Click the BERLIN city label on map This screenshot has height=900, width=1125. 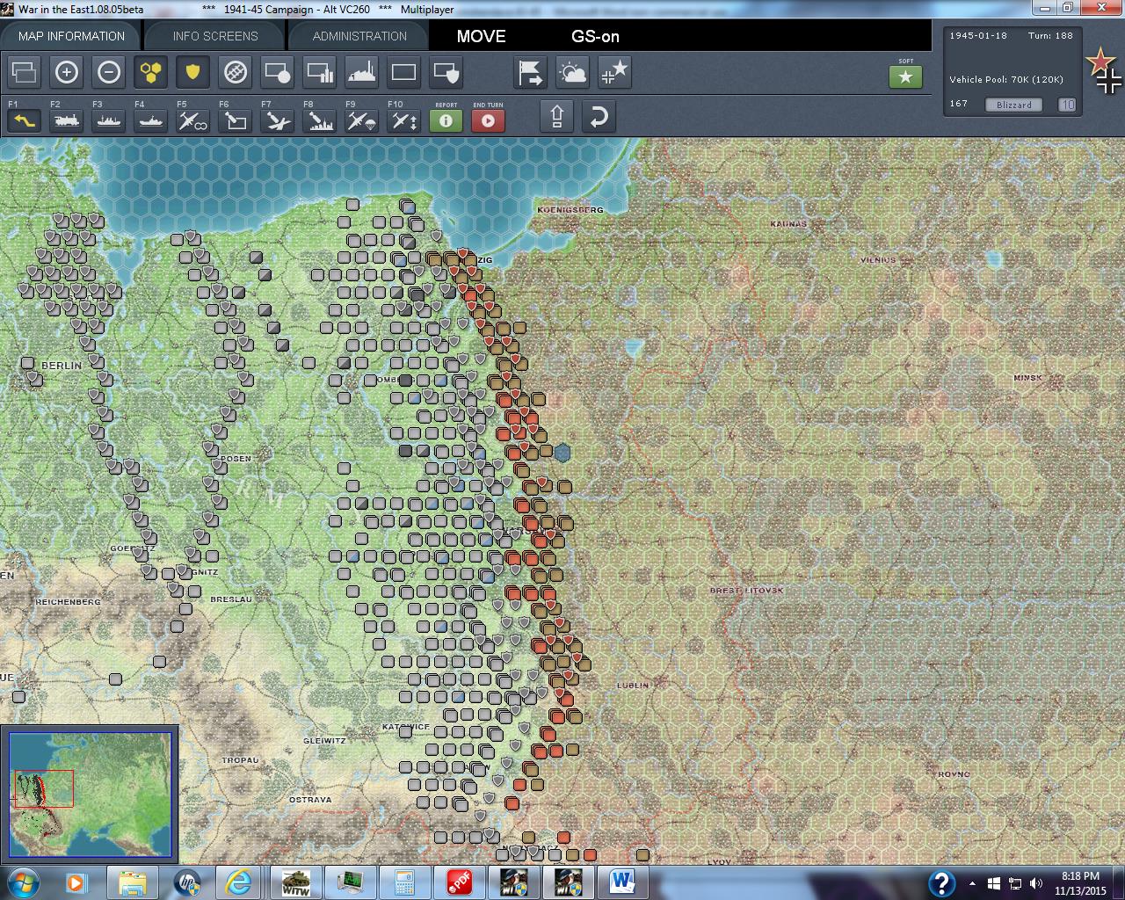(x=62, y=366)
